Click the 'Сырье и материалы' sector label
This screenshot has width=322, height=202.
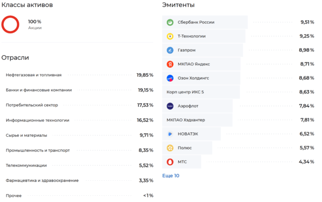26,135
